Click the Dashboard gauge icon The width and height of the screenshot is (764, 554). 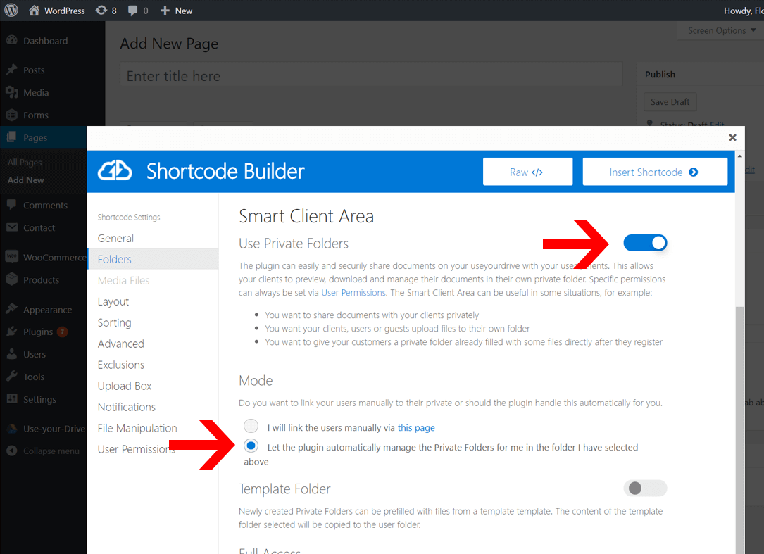click(x=12, y=40)
